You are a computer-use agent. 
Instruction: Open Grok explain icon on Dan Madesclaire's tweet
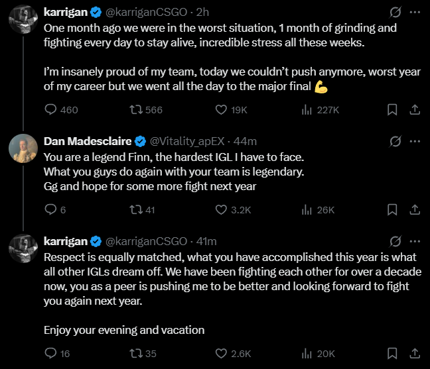(x=395, y=141)
